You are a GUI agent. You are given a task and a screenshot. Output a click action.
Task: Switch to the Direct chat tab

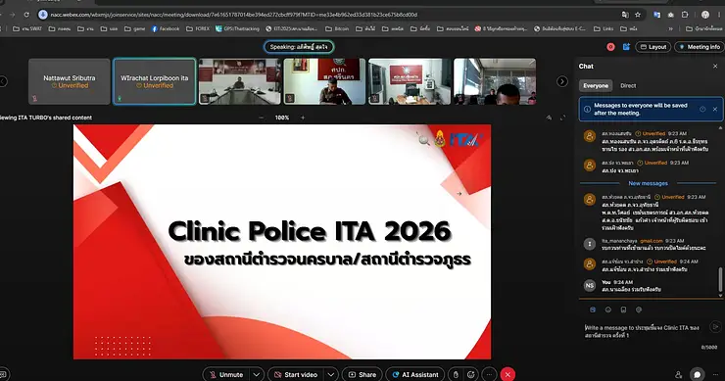click(628, 85)
